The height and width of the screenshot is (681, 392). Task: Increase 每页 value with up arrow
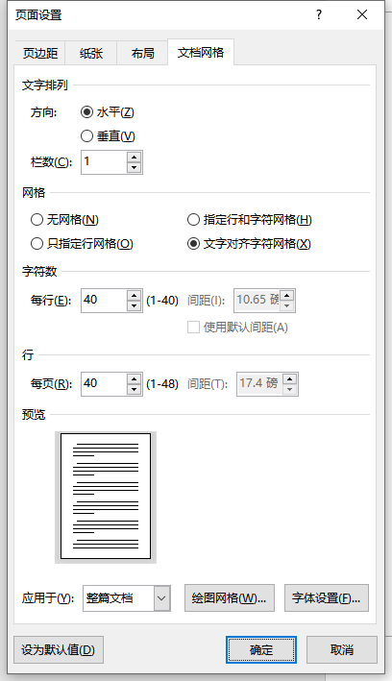(x=135, y=378)
